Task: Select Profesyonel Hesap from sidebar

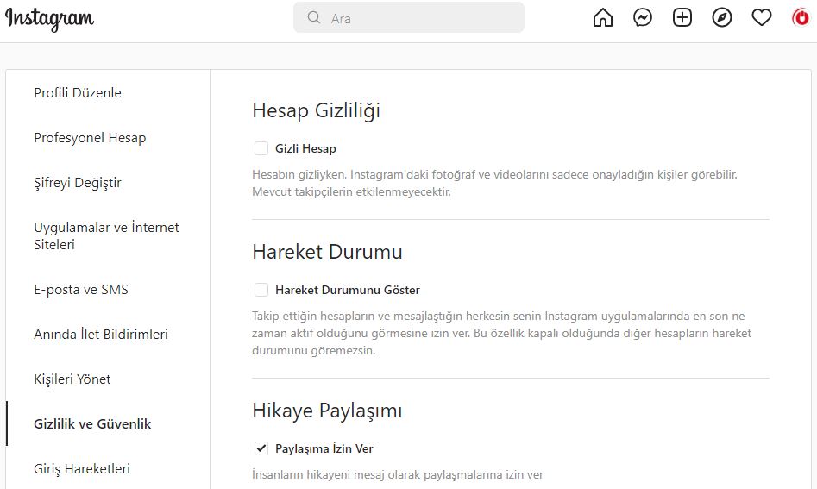Action: 90,138
